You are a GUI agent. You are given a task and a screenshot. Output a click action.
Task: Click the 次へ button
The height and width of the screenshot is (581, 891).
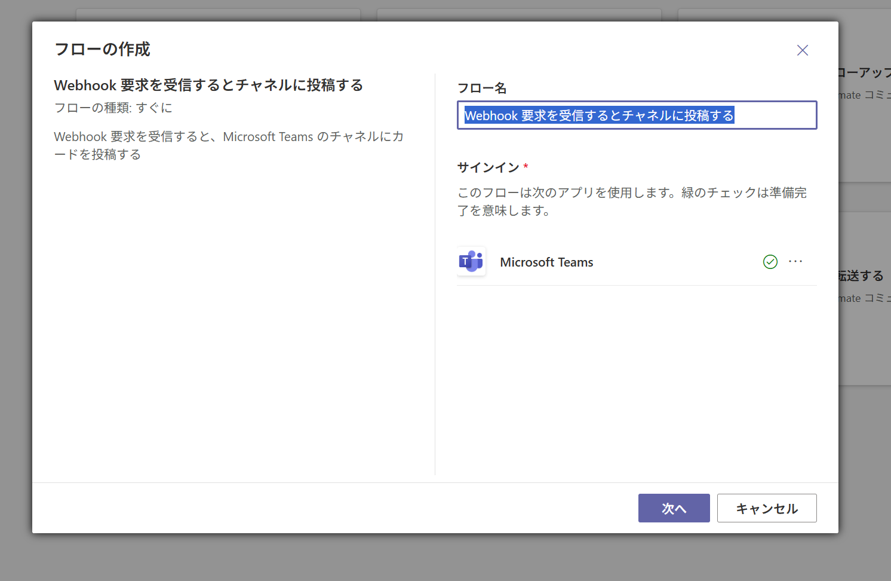click(674, 508)
